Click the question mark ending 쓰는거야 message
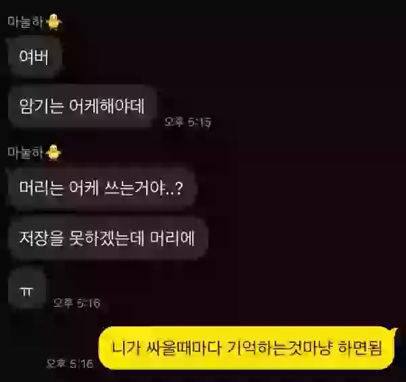Viewport: 406px width, 382px height. pos(179,188)
